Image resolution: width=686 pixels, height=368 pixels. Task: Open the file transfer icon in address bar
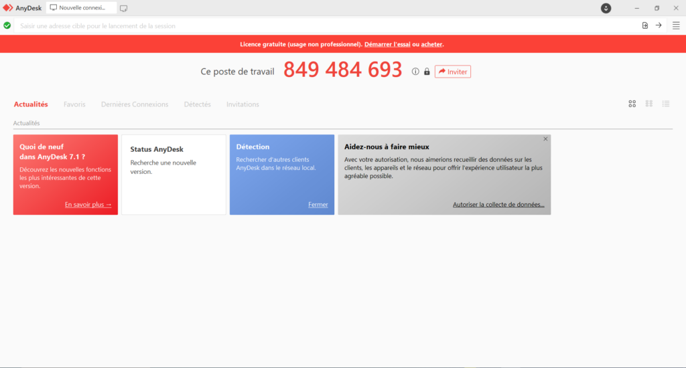[645, 26]
